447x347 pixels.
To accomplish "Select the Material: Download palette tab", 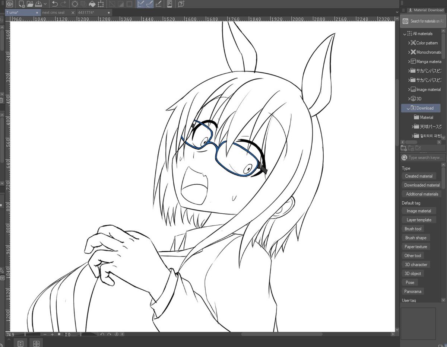I will 426,10.
